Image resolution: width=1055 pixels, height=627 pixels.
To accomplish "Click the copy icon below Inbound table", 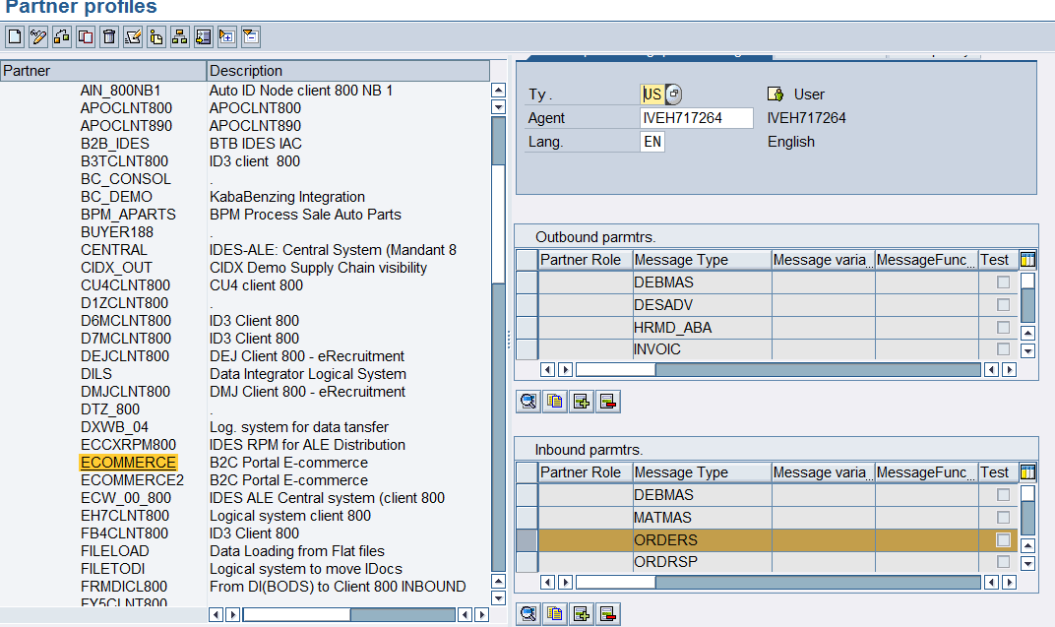I will click(555, 613).
